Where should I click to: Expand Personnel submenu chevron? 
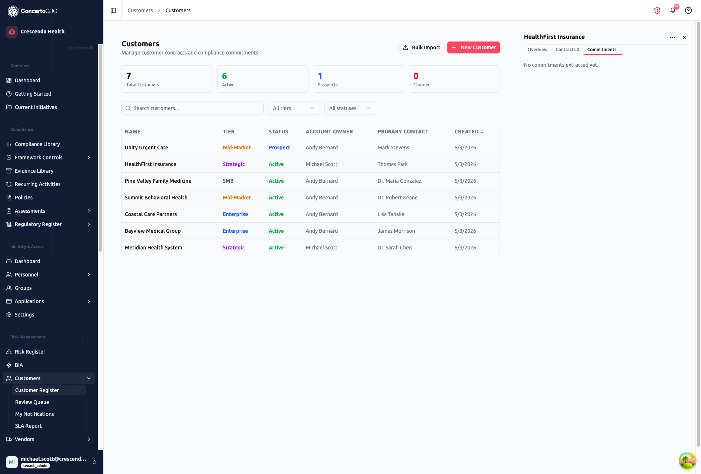[x=89, y=275]
